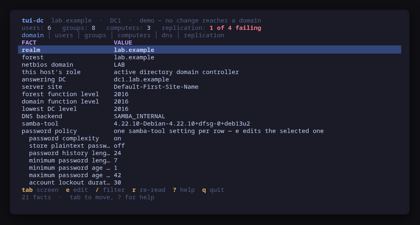Click the '/ filter' shortcut hint
The height and width of the screenshot is (225, 420).
pos(110,190)
